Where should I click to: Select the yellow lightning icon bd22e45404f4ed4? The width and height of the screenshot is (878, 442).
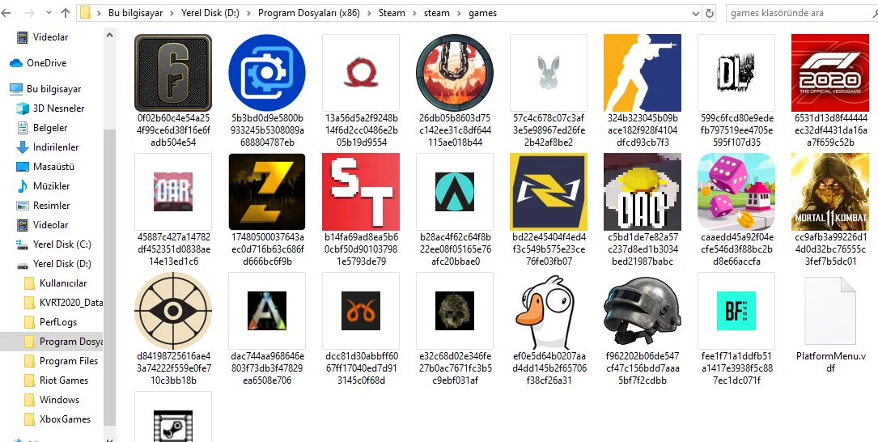(x=548, y=192)
